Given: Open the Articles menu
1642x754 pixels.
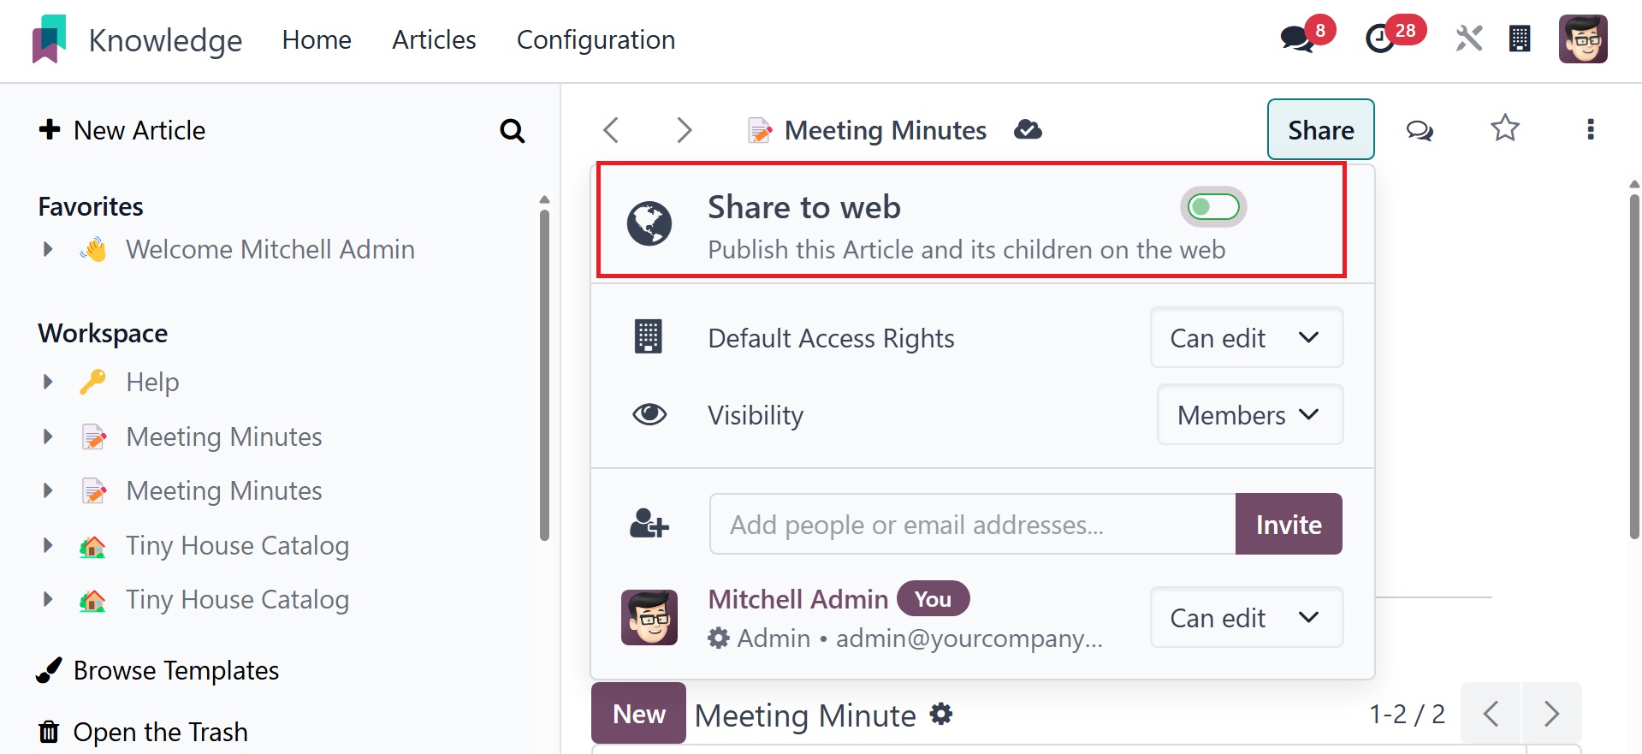Looking at the screenshot, I should (434, 39).
